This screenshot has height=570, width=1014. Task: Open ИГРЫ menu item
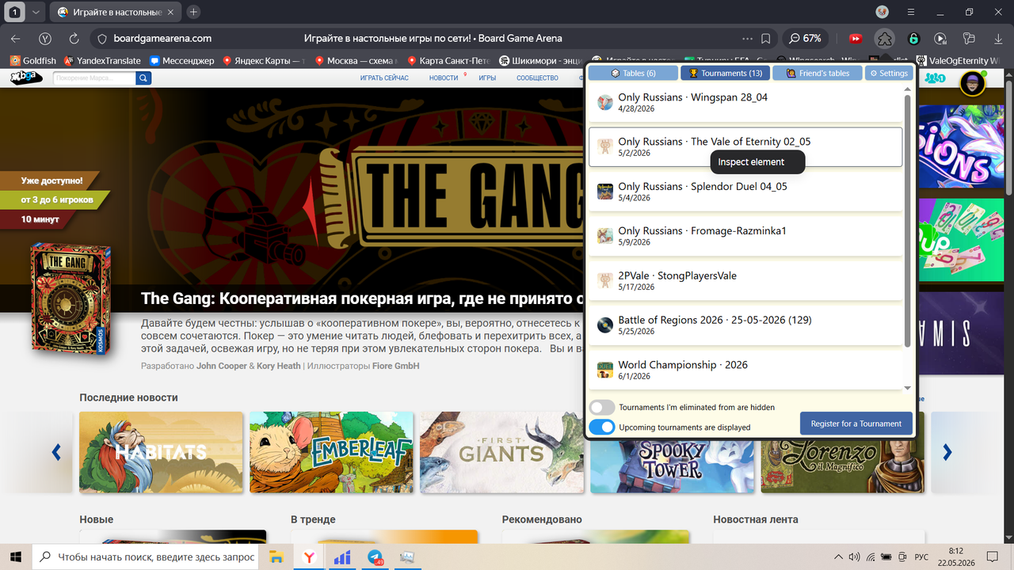tap(487, 78)
